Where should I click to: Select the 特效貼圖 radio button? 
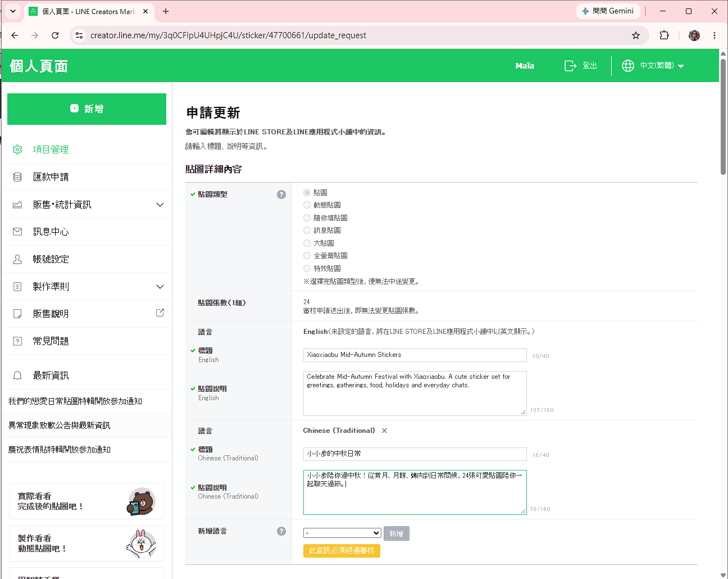pyautogui.click(x=307, y=269)
